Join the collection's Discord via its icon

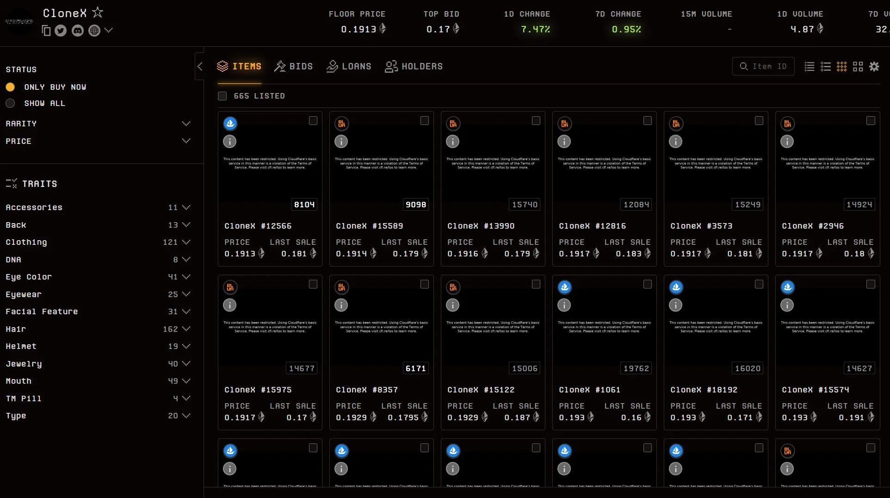[77, 31]
